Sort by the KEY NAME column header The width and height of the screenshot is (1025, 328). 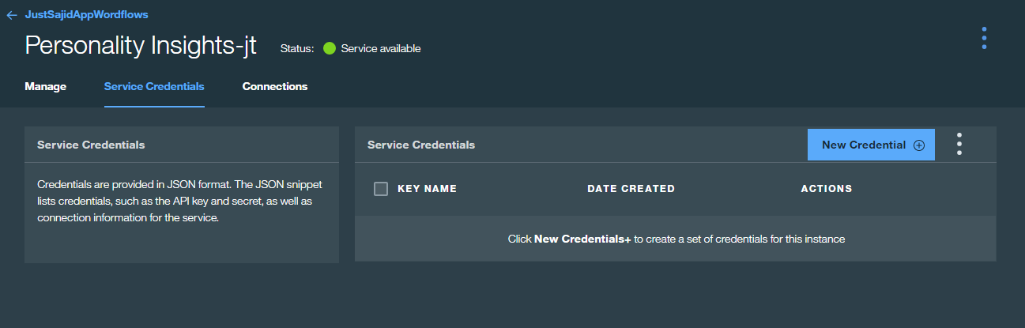[x=427, y=189]
